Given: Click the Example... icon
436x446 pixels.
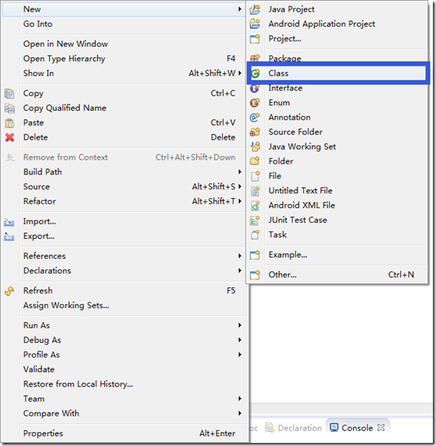Looking at the screenshot, I should [255, 255].
